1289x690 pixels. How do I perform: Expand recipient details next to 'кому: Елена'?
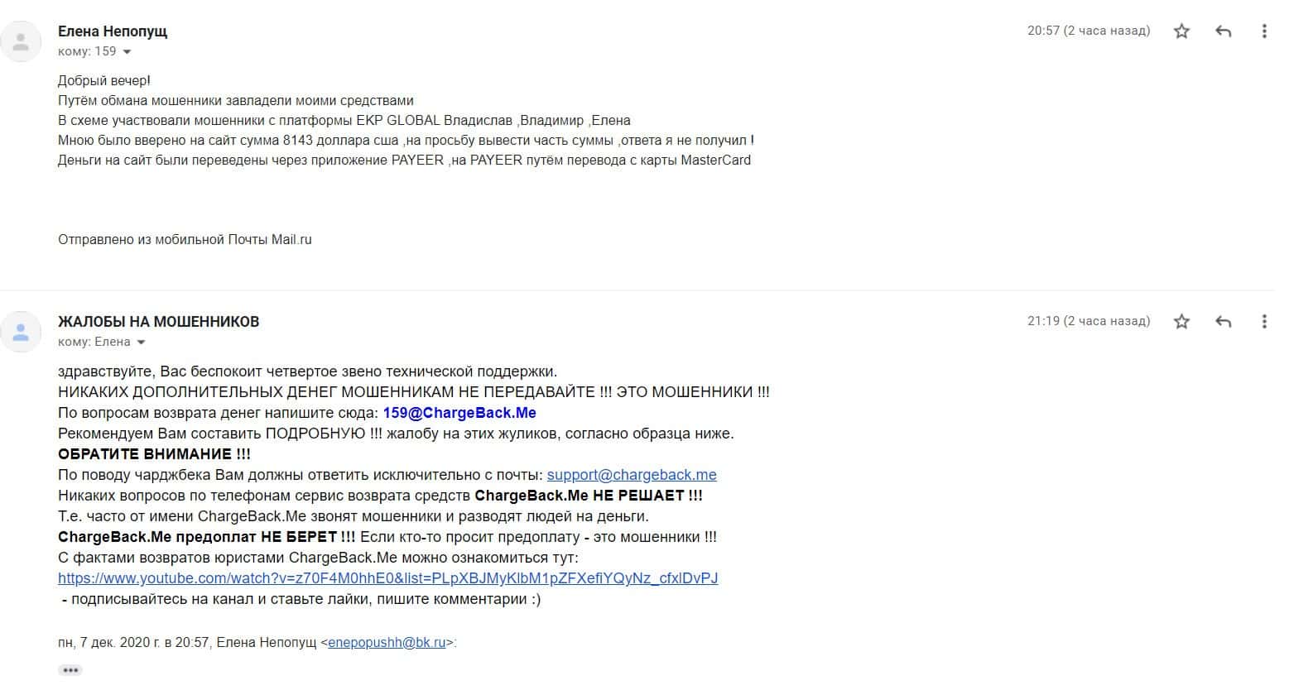pyautogui.click(x=141, y=343)
